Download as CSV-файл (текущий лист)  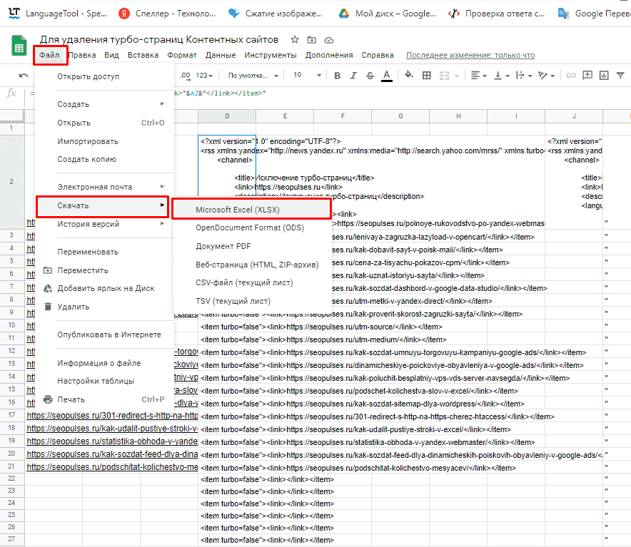(x=252, y=282)
